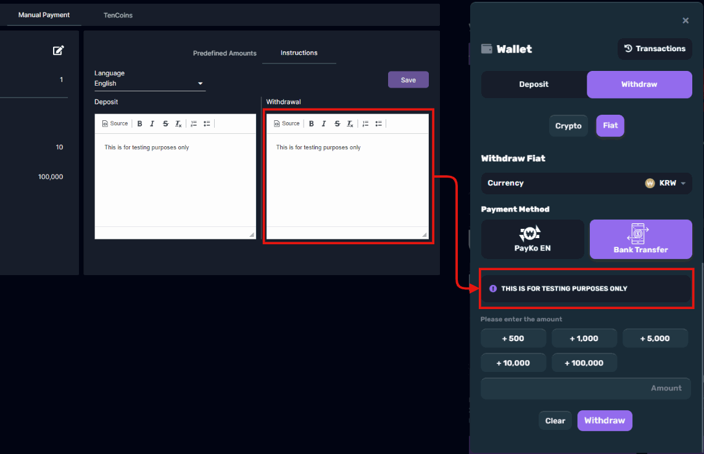Screen dimensions: 704x454
Task: Toggle Bold in the Deposit editor
Action: pos(139,123)
